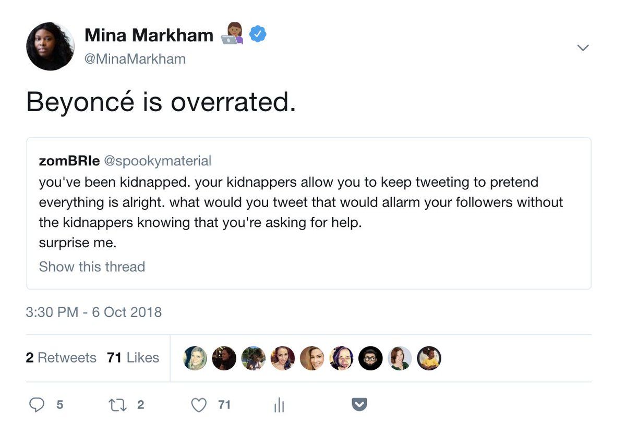Open the tweet options chevron menu
Image resolution: width=626 pixels, height=434 pixels.
pyautogui.click(x=583, y=48)
